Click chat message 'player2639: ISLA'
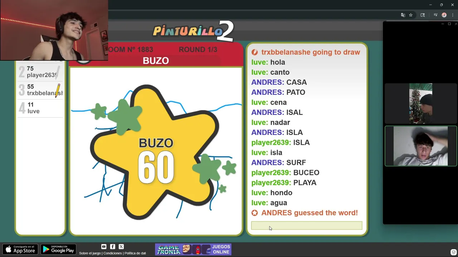Screen dimensions: 458x257 (281, 142)
